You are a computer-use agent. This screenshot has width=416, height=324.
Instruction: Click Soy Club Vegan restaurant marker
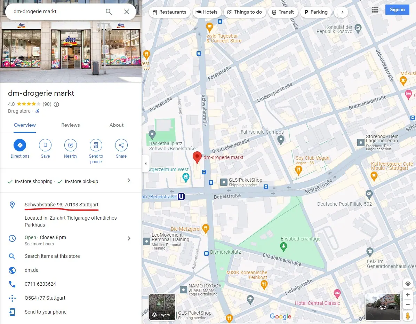(298, 170)
